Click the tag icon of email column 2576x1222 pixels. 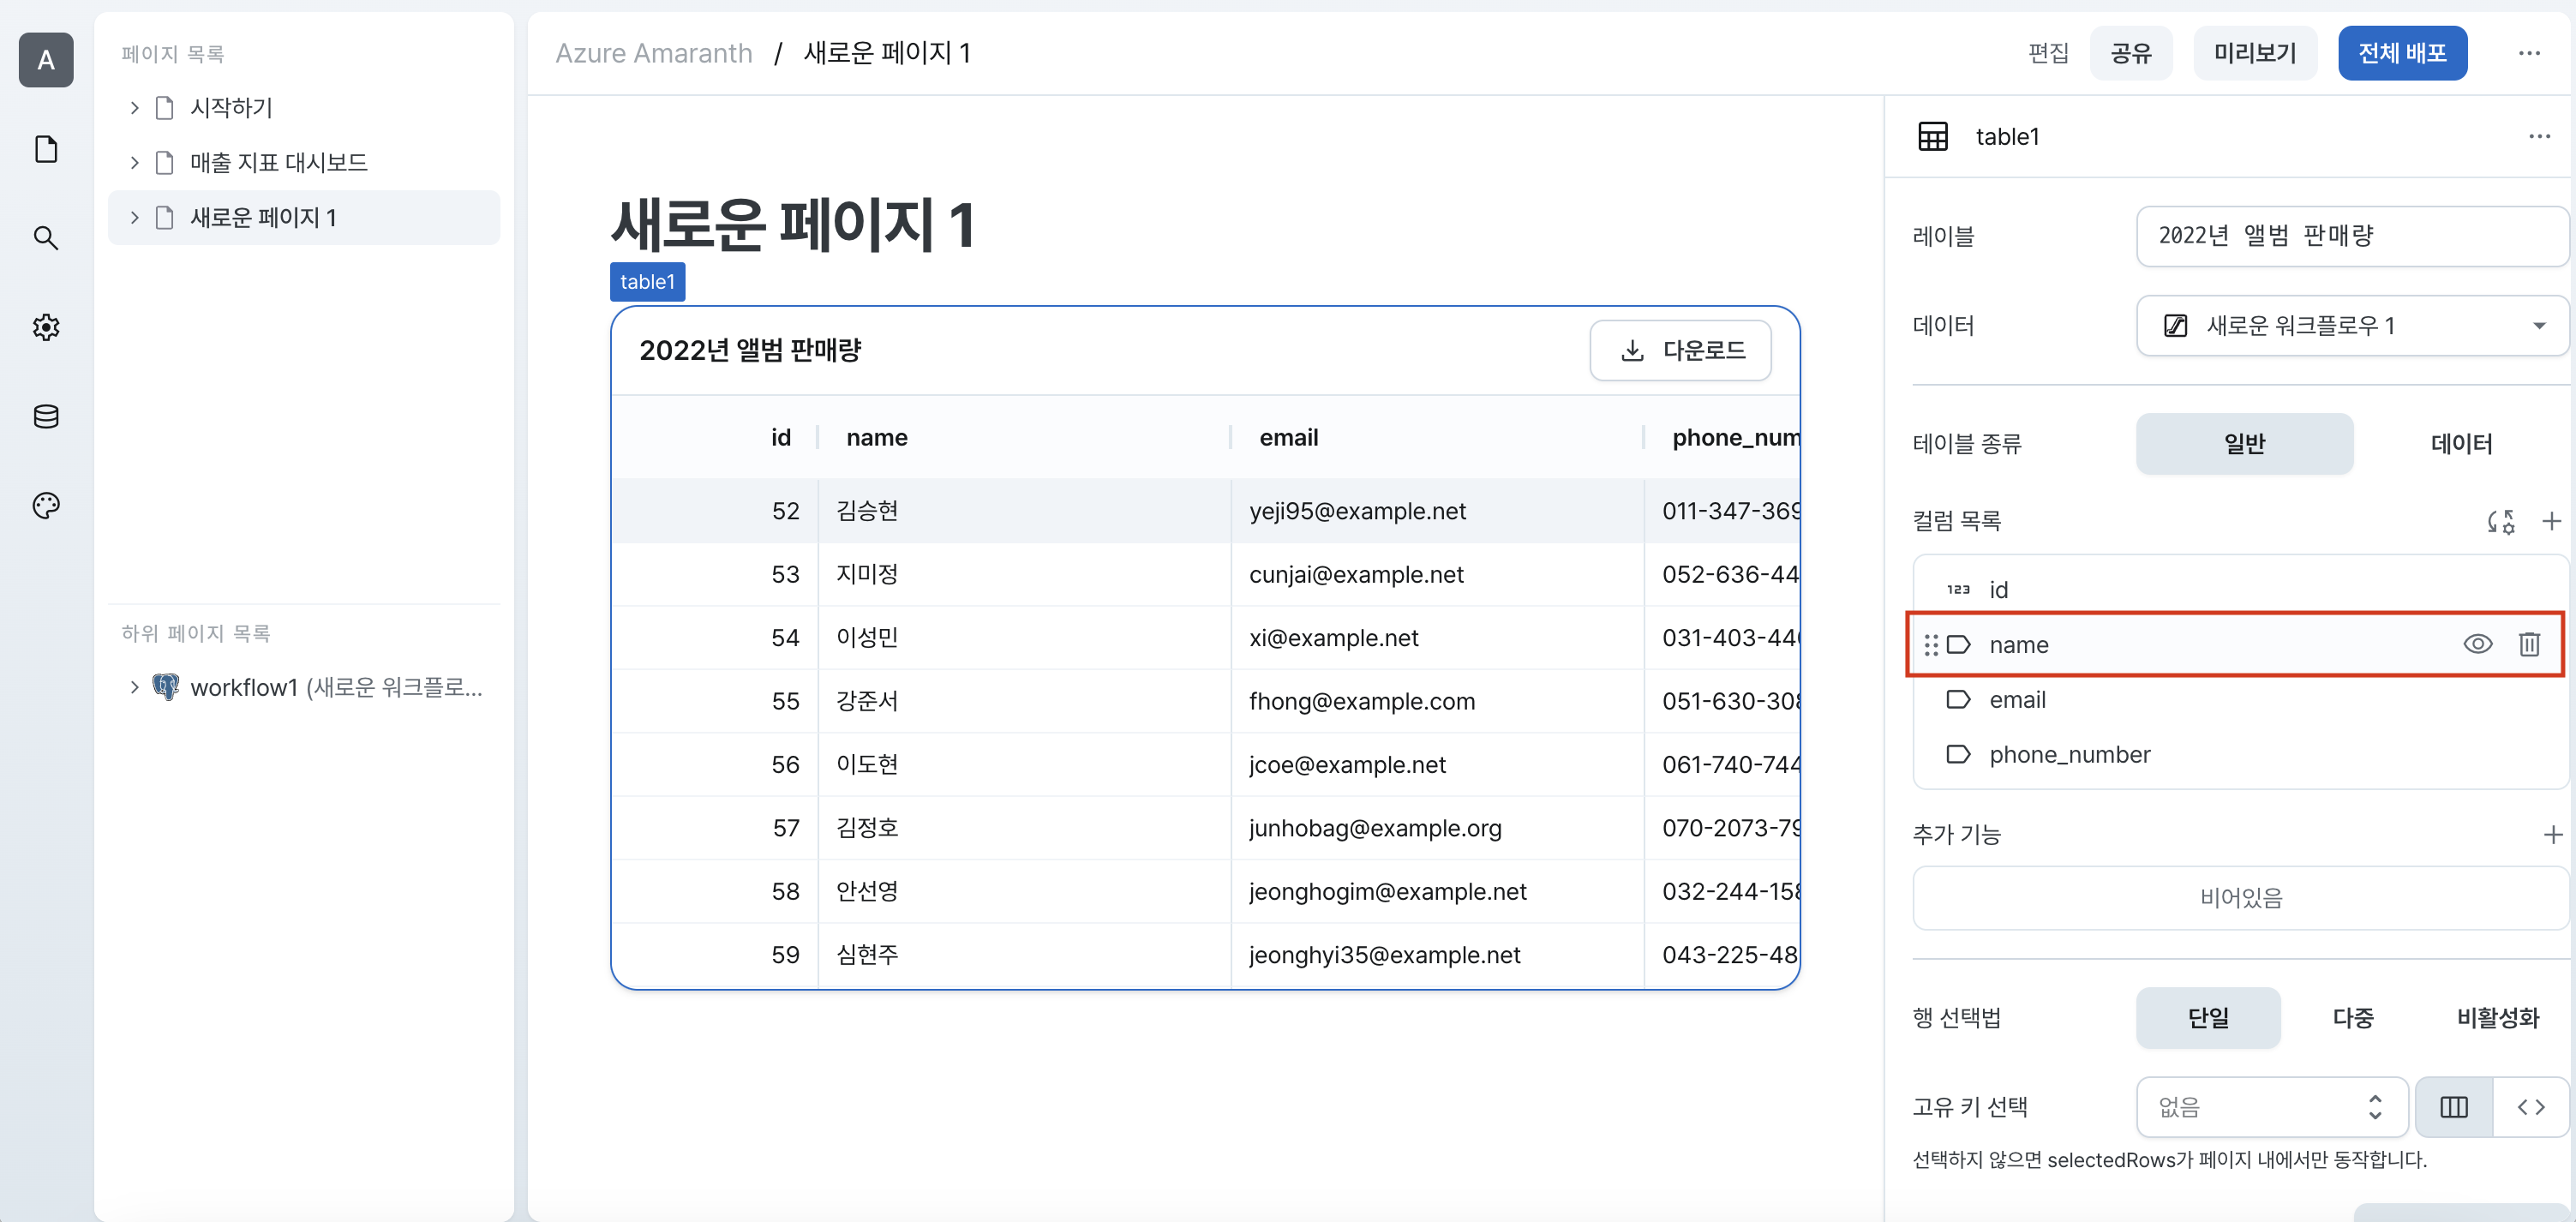[1958, 699]
